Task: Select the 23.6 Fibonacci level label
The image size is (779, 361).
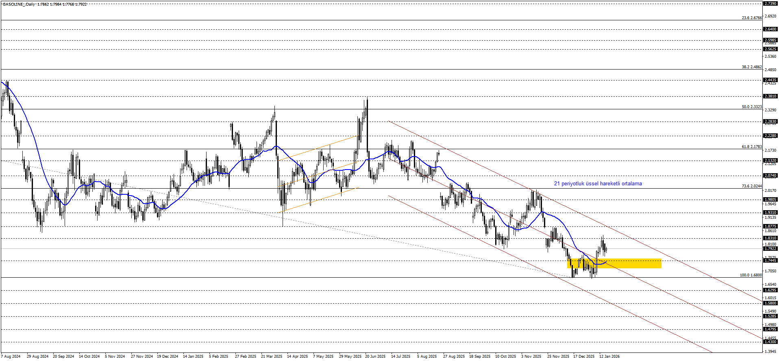Action: [751, 18]
